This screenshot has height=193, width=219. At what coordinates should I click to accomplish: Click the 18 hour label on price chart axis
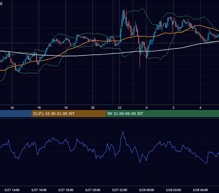(x=66, y=108)
